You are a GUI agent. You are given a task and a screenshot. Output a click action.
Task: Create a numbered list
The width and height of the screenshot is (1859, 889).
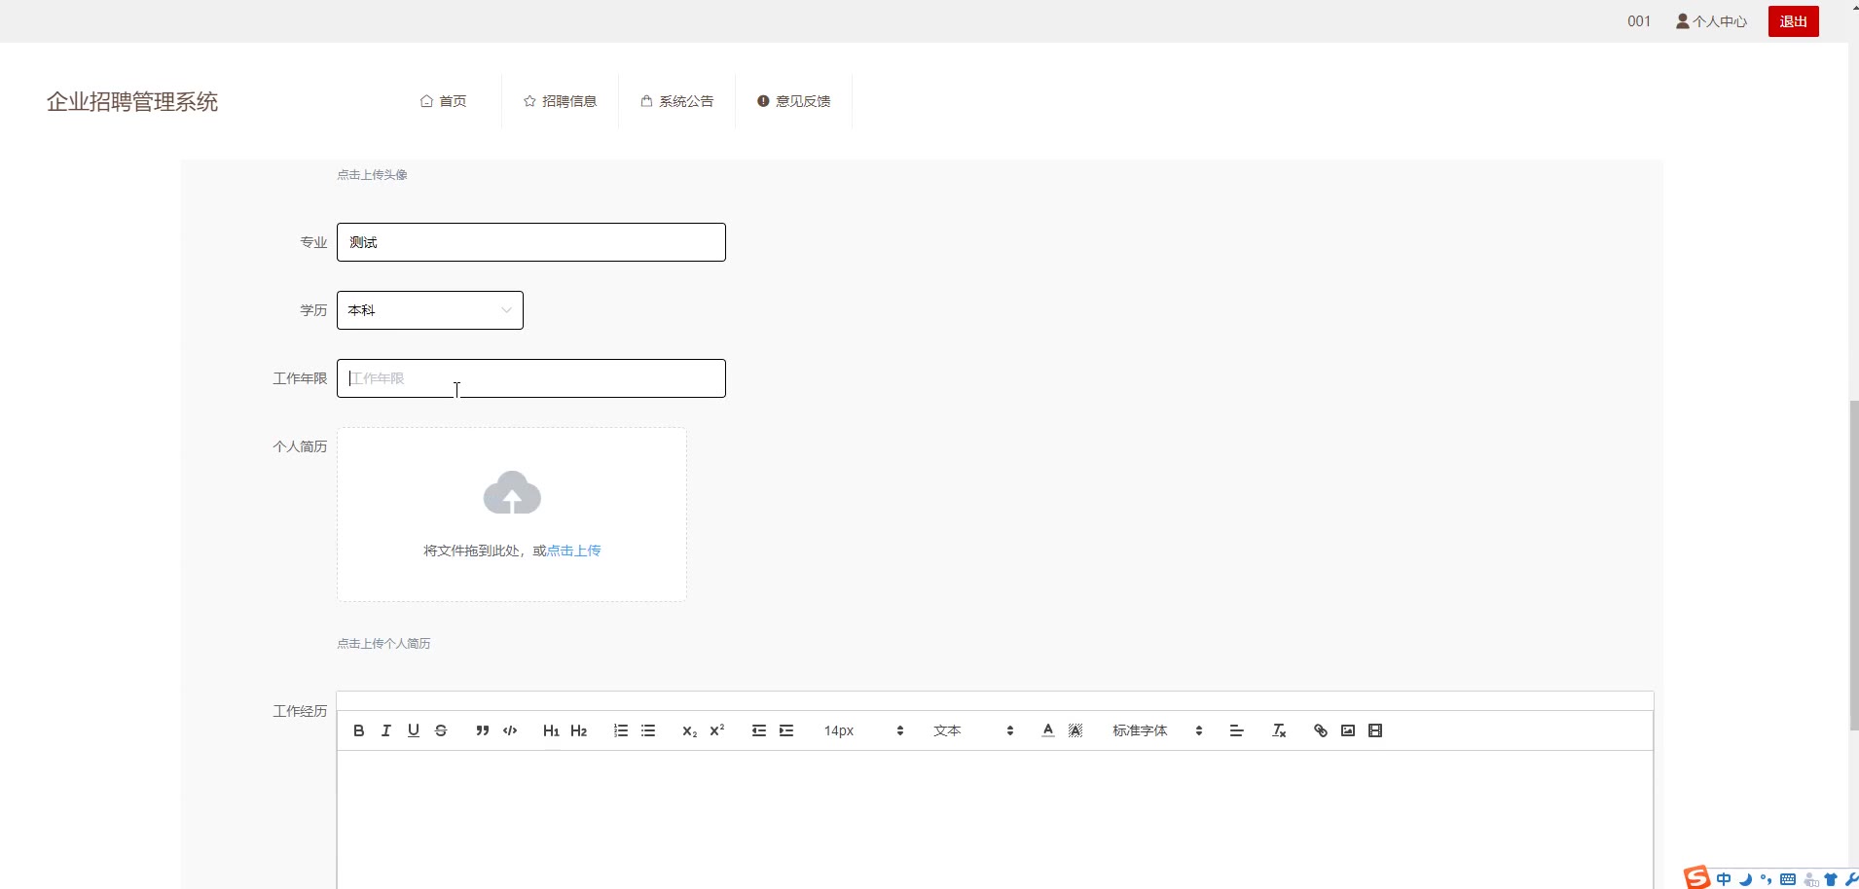pyautogui.click(x=621, y=730)
